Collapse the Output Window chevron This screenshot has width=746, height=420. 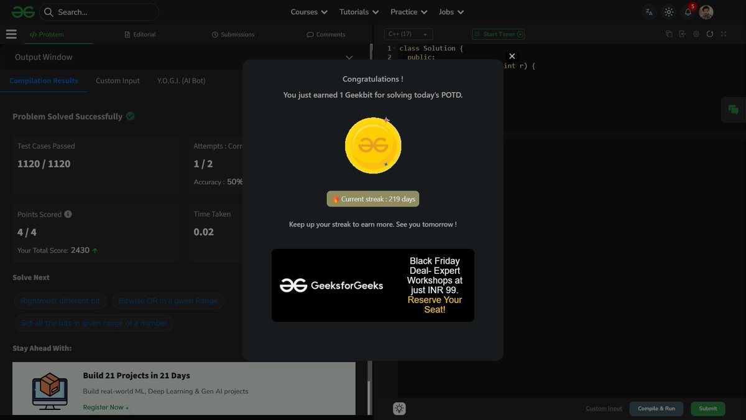pos(349,57)
